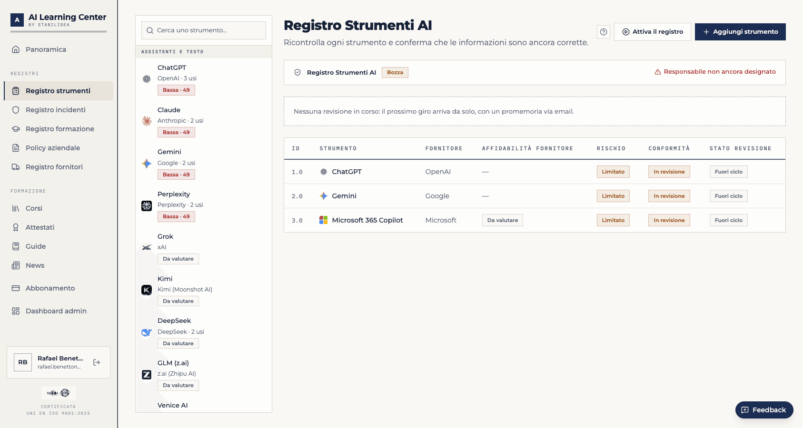The image size is (803, 428).
Task: Click 'Responsabile non ancora designato' warning
Action: pyautogui.click(x=715, y=72)
